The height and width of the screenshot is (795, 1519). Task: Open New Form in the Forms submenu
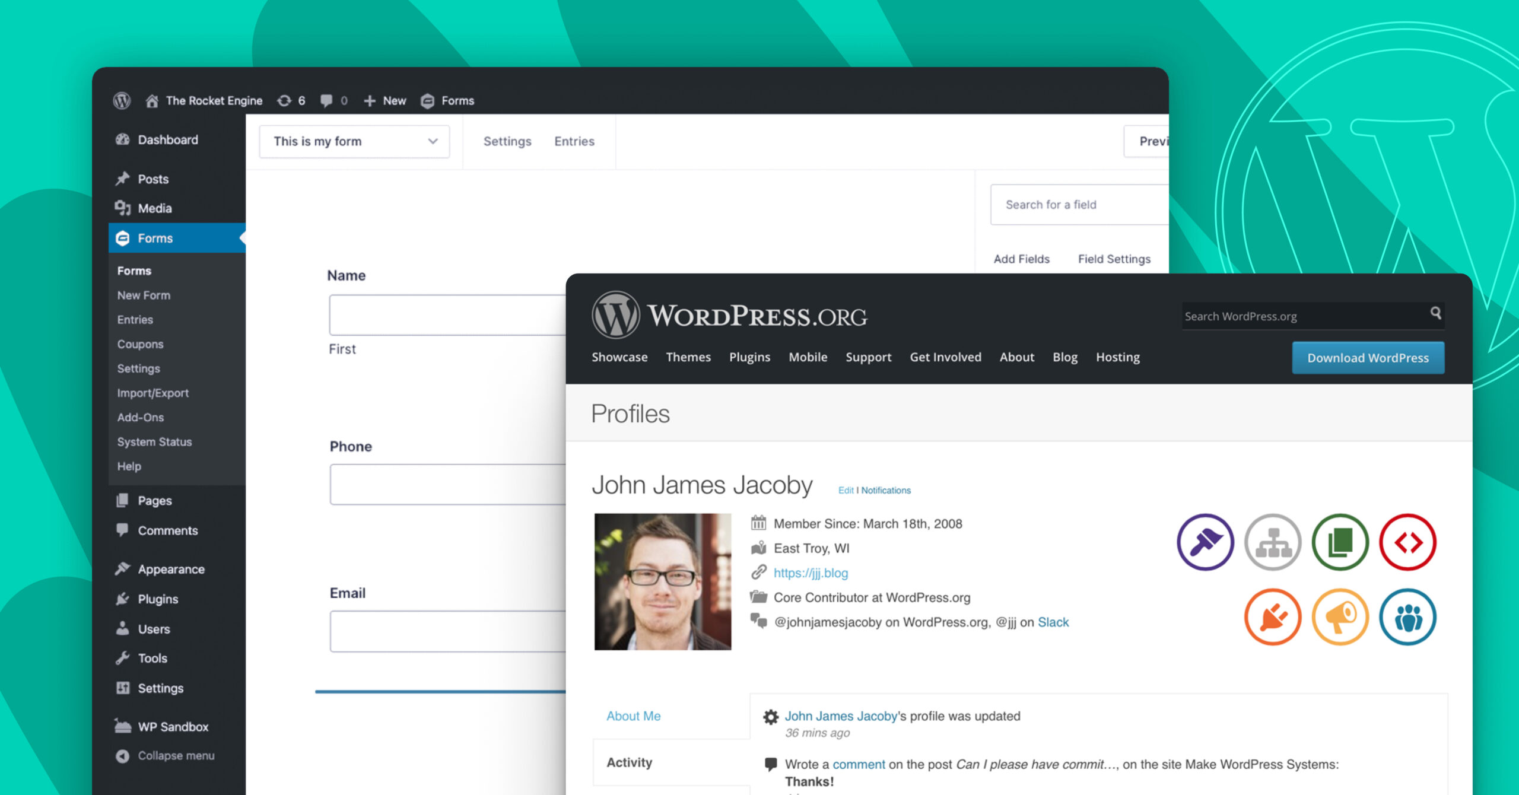[x=144, y=295]
